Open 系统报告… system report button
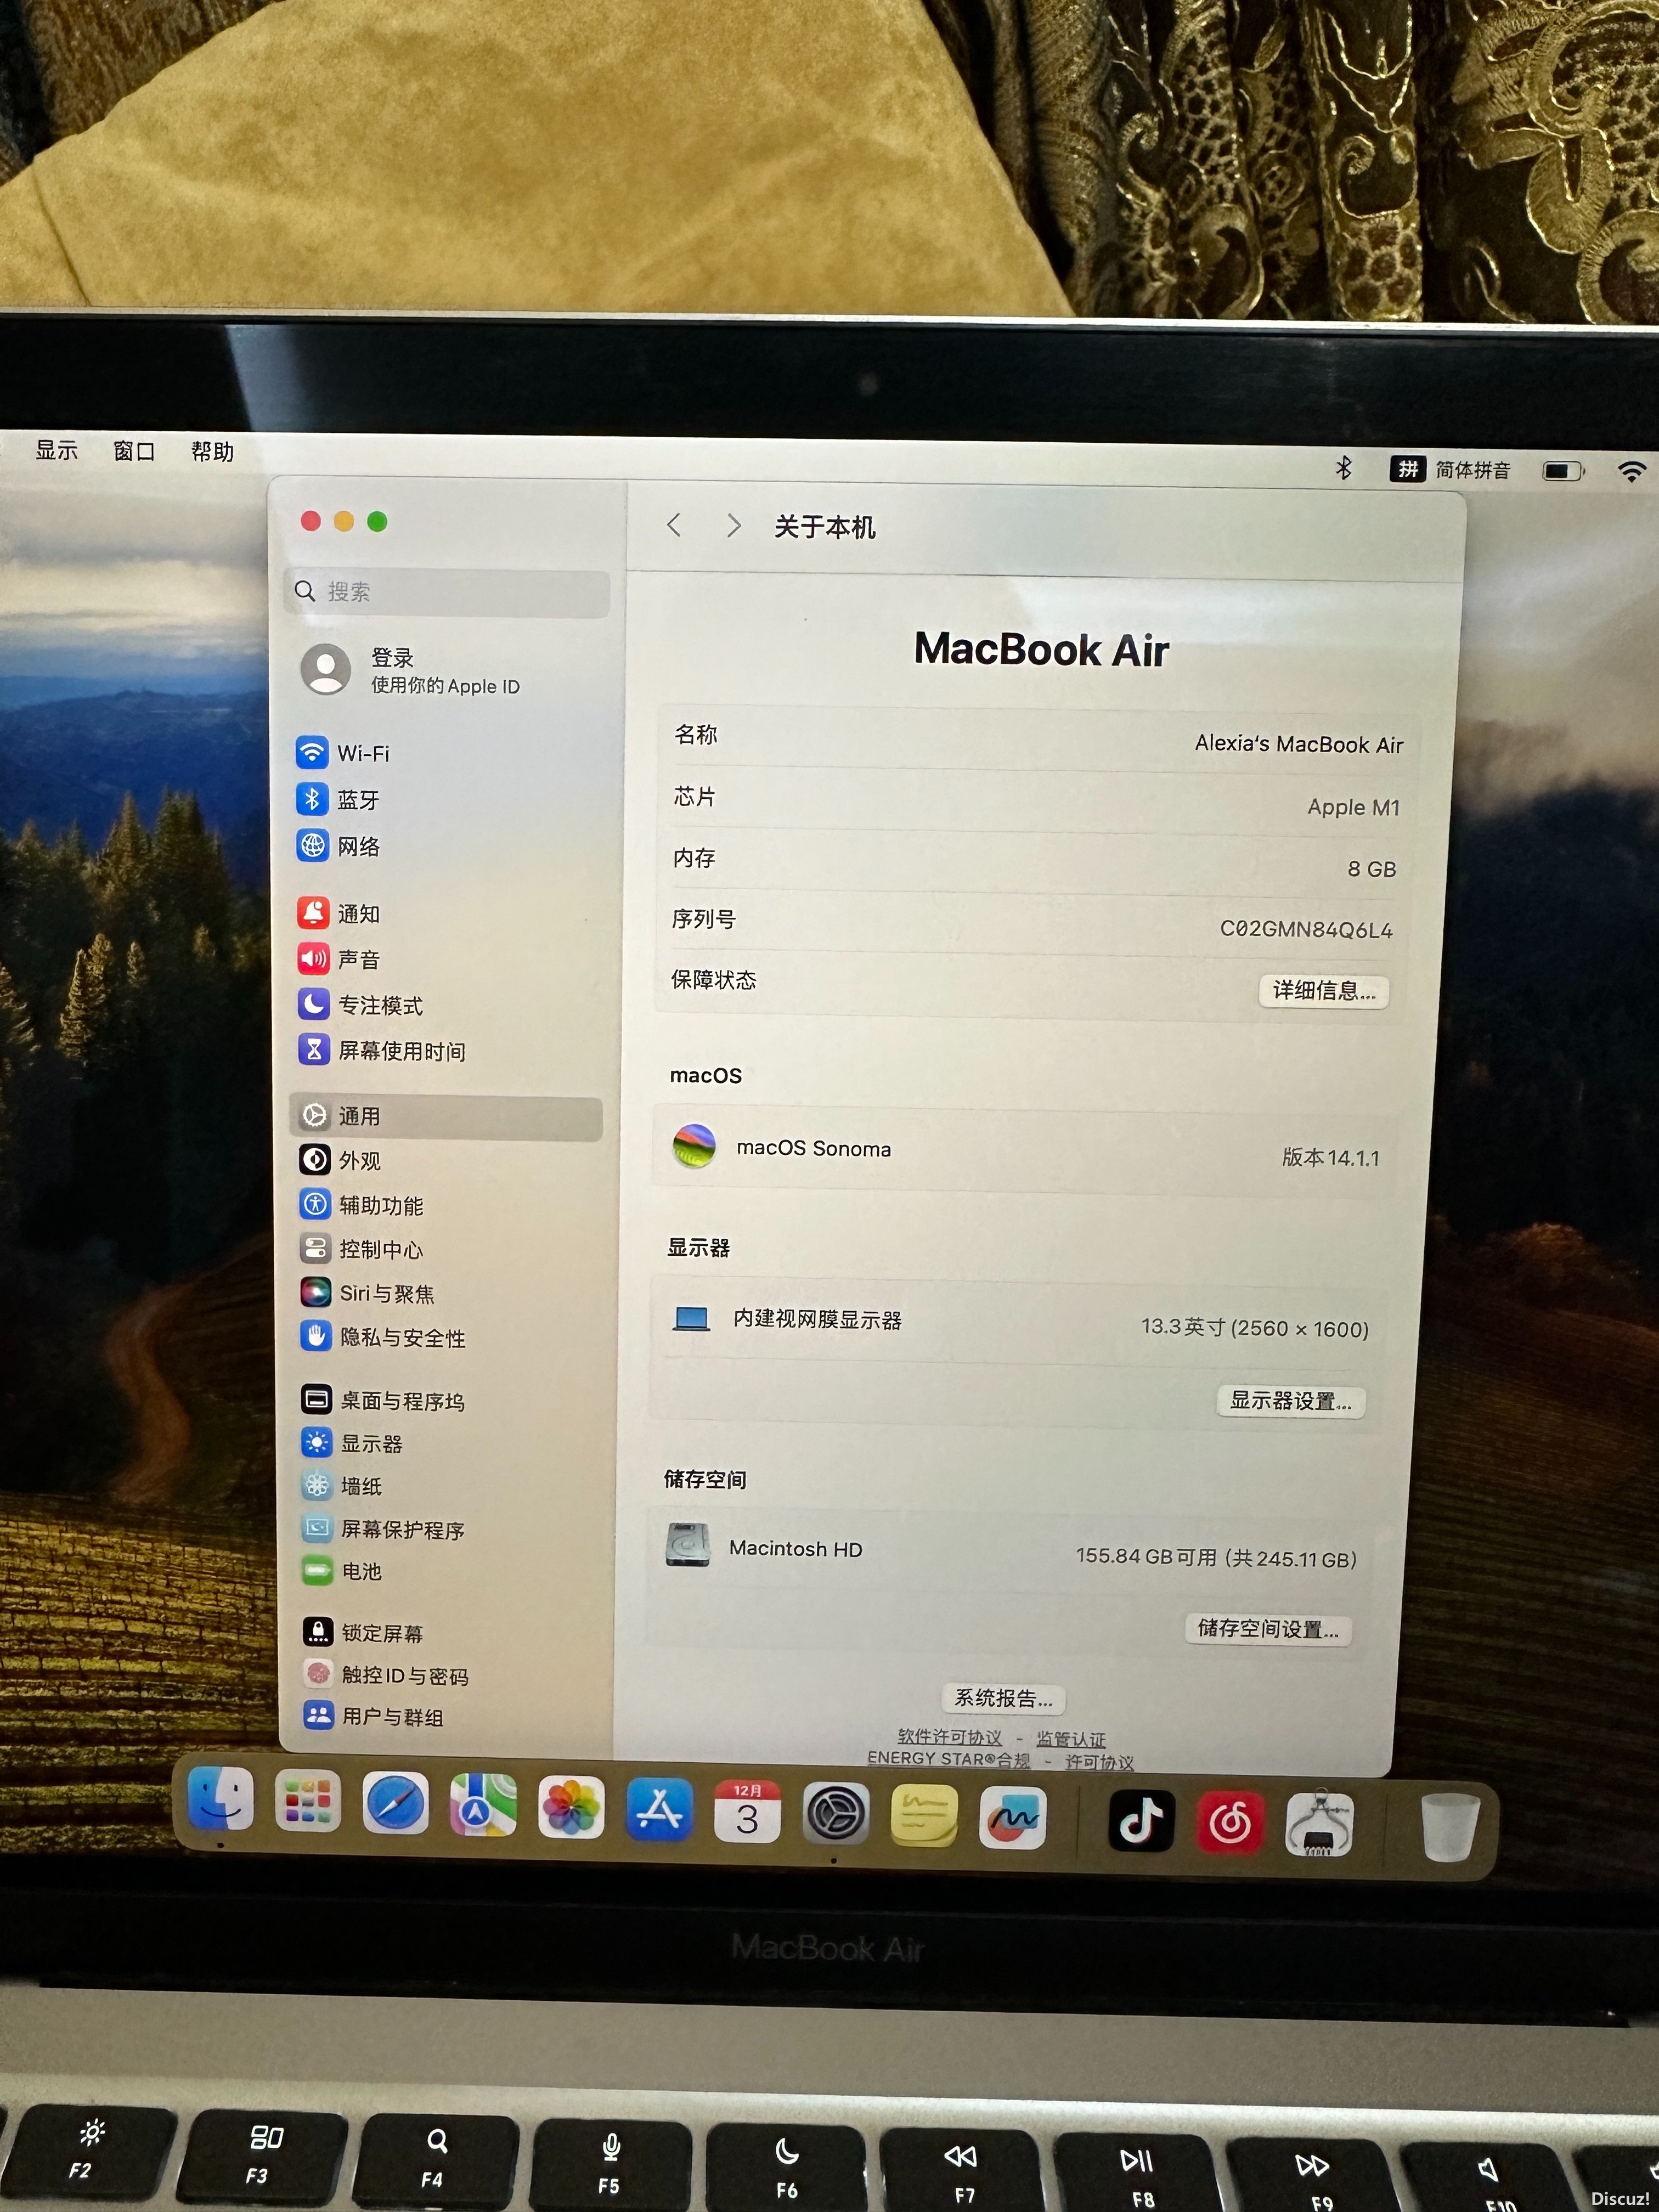The width and height of the screenshot is (1659, 2212). coord(1003,1698)
